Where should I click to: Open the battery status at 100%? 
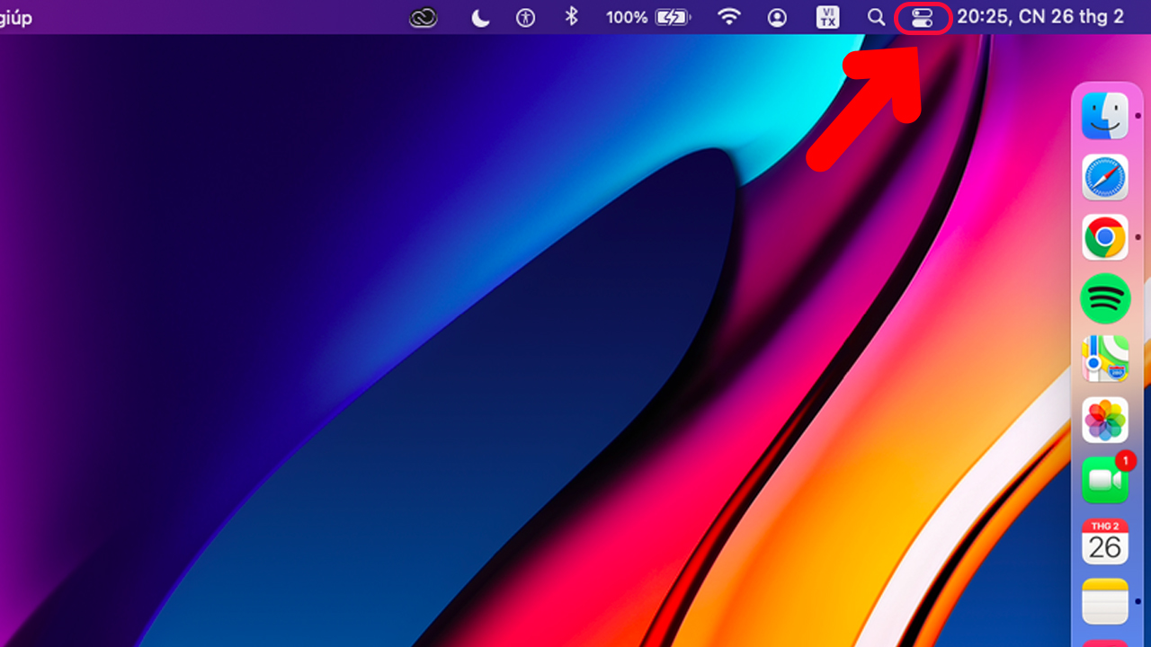pyautogui.click(x=647, y=17)
